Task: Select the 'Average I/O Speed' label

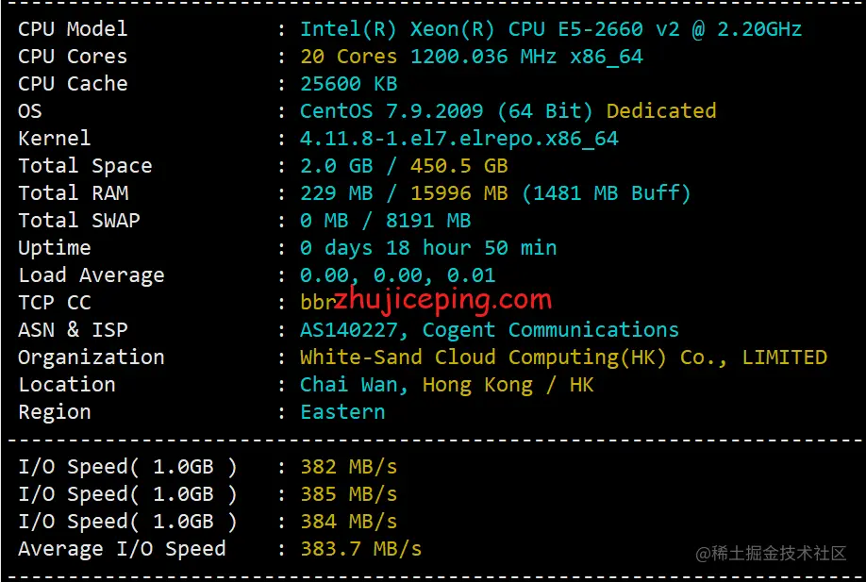Action: click(122, 549)
